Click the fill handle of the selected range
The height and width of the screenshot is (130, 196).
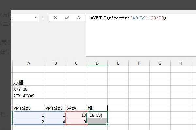point(107,124)
